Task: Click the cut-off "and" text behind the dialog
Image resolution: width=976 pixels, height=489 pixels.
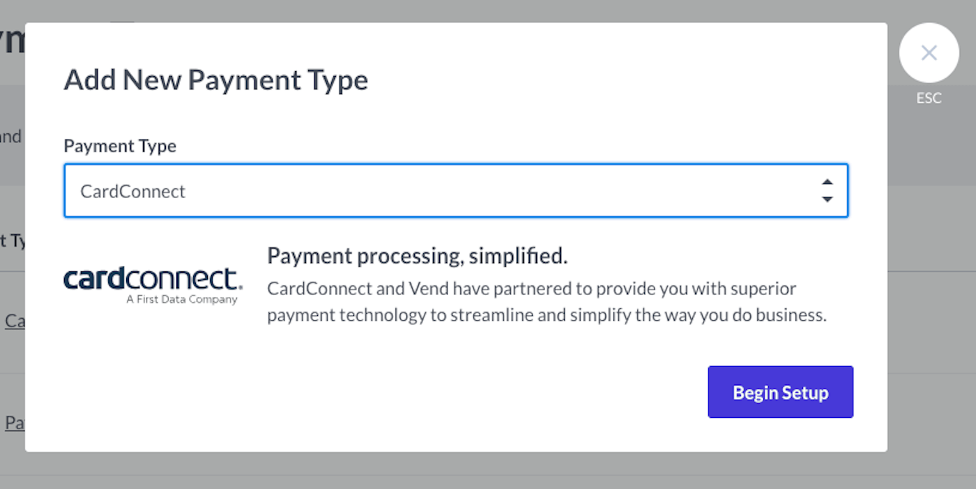Action: click(10, 136)
